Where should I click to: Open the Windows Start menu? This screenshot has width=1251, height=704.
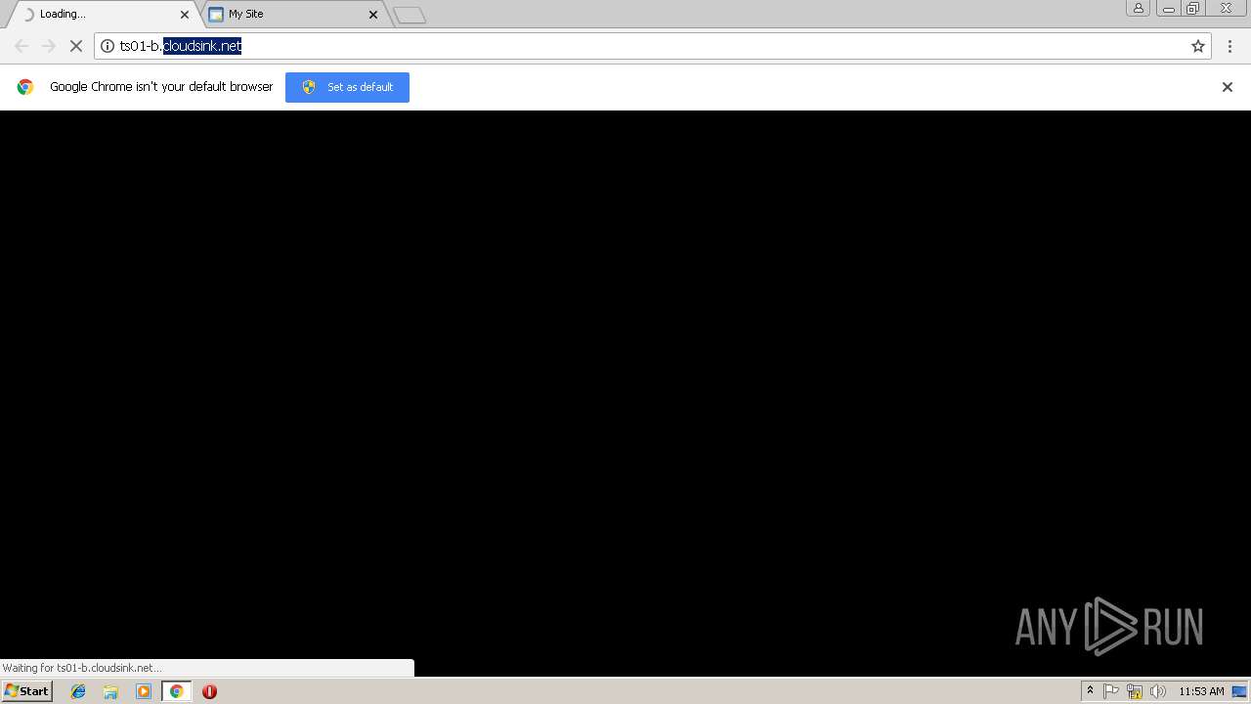[27, 691]
